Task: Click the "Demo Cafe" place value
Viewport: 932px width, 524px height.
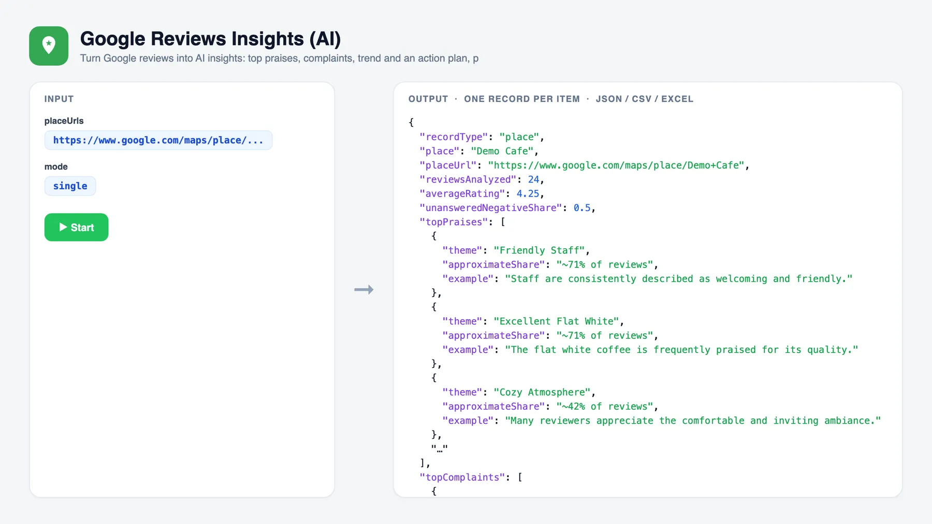Action: (x=502, y=151)
